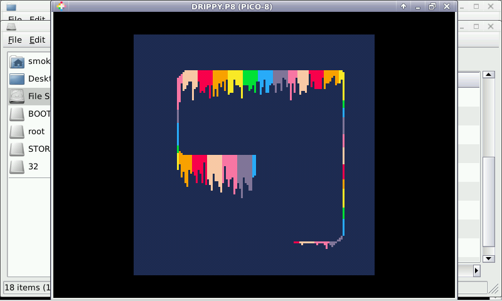Image resolution: width=502 pixels, height=301 pixels.
Task: Minimize the DRIPPY.P8 PICO-8 window
Action: pos(418,6)
